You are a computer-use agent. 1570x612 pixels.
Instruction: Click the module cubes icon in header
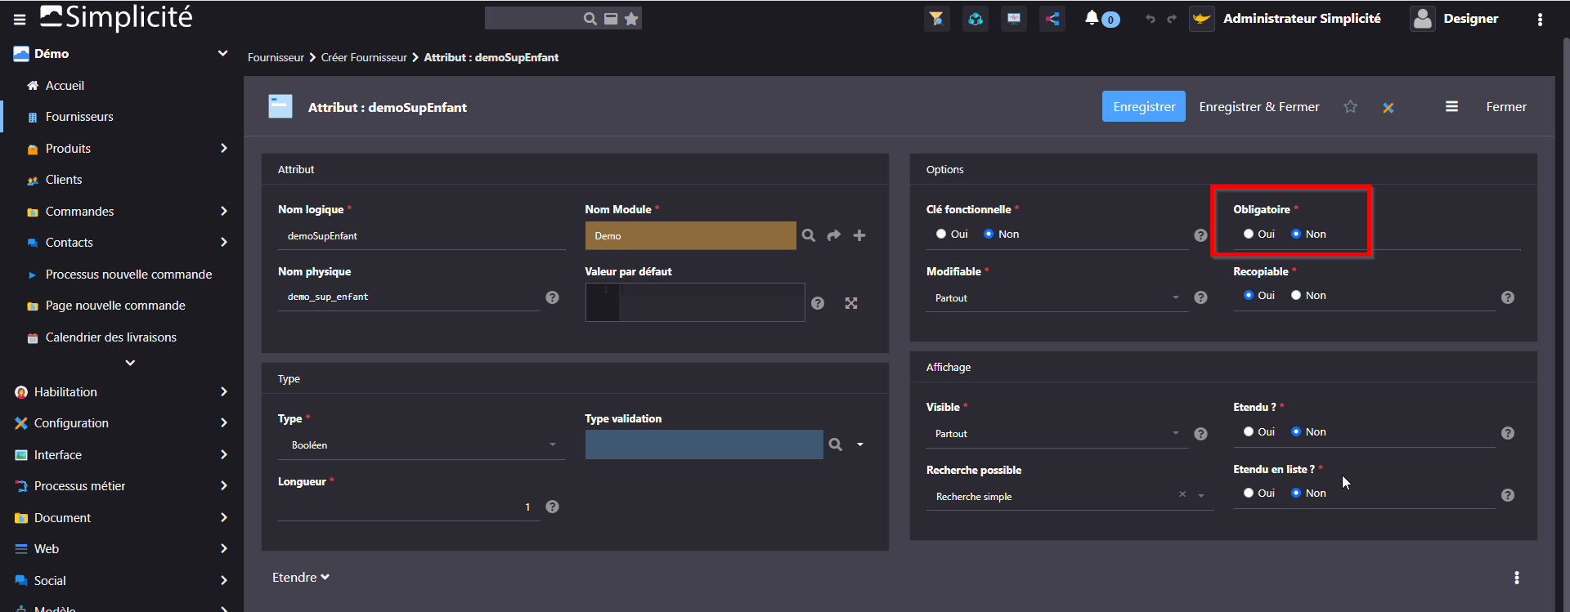976,18
